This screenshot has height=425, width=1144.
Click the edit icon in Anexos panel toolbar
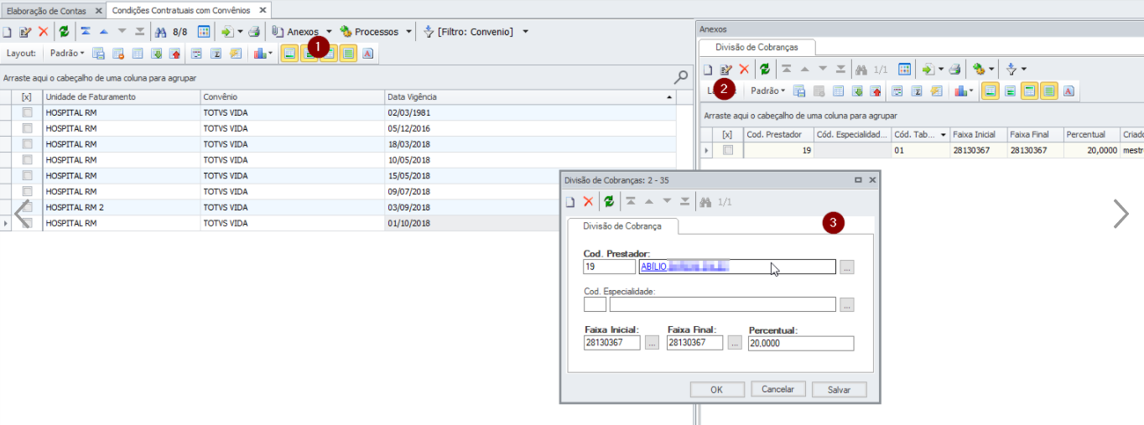[726, 69]
